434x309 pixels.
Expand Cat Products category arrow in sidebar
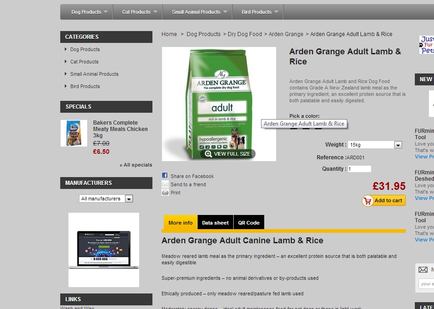pos(66,62)
